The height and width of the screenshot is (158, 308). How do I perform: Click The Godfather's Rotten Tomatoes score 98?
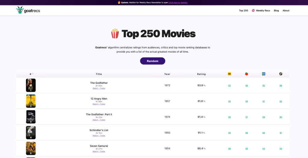pyautogui.click(x=247, y=86)
